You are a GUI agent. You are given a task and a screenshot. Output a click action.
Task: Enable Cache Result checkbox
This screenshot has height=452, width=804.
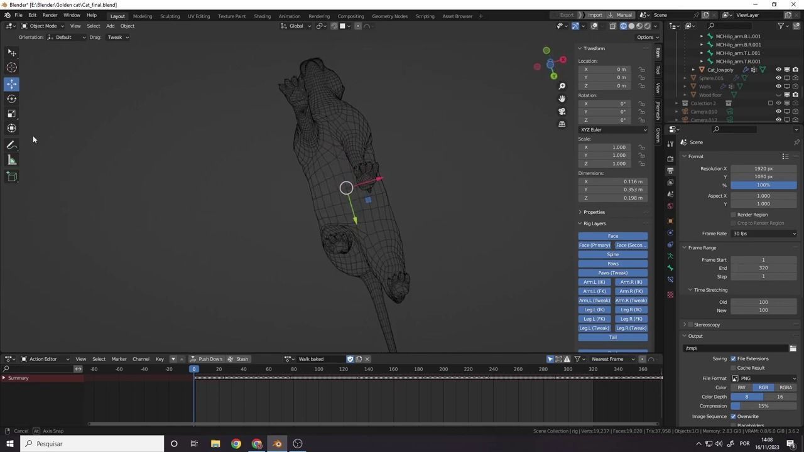coord(733,368)
